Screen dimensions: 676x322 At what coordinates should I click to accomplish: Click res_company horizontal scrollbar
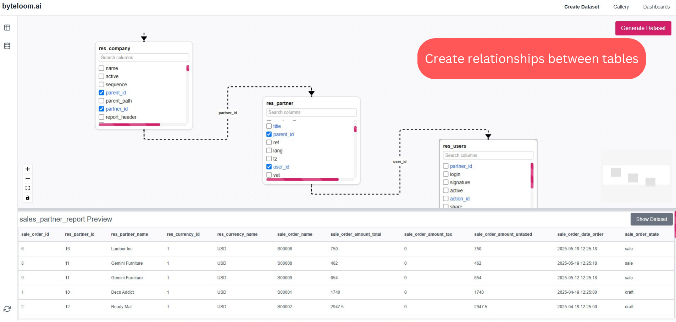(x=130, y=125)
